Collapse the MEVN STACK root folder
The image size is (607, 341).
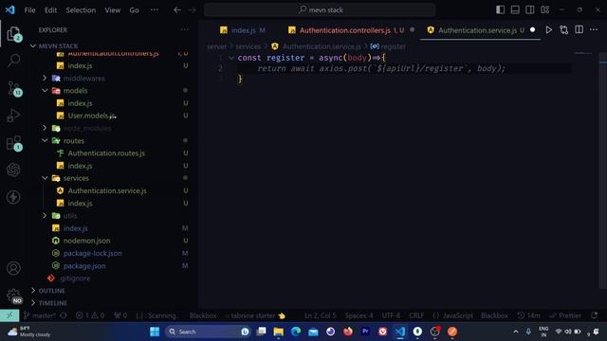click(x=33, y=46)
